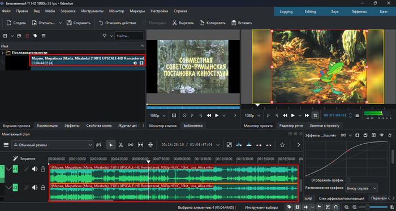Open the 'Обычный режим' edit mode dropdown
The image size is (396, 211).
(x=53, y=145)
